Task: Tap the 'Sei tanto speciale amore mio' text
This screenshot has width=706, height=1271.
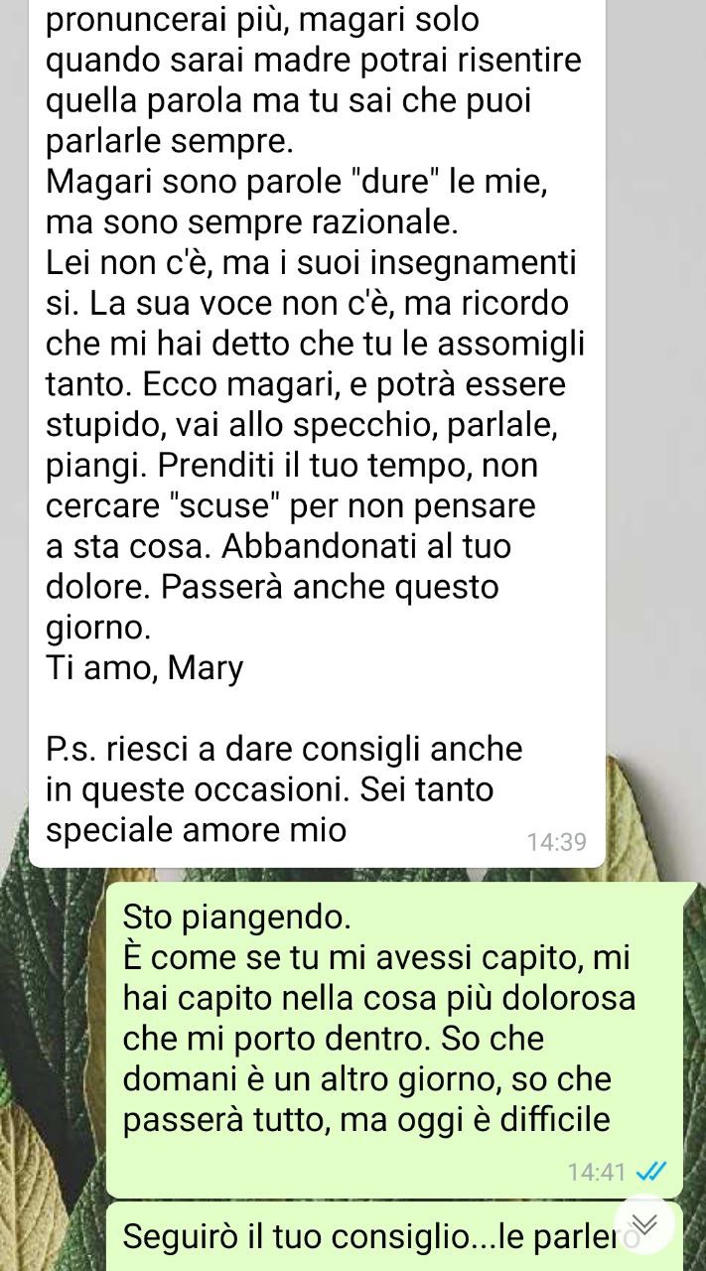Action: click(270, 810)
